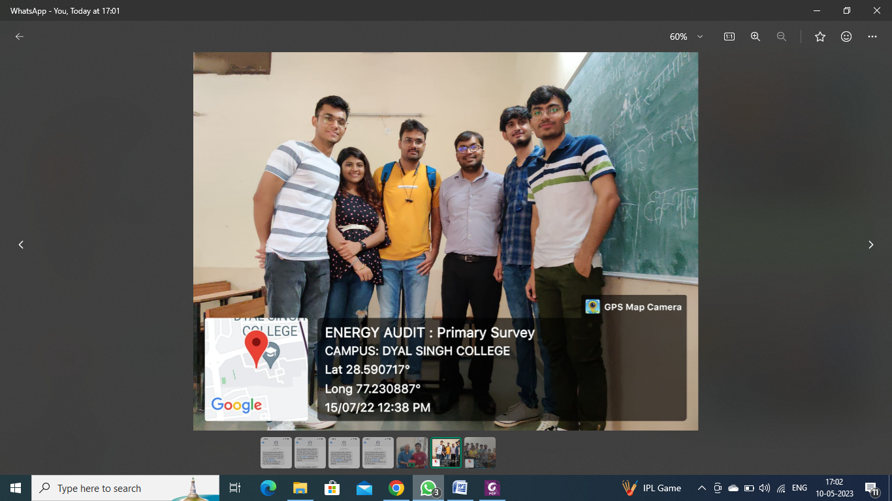
Task: Show the previous image using left chevron
Action: coord(21,245)
